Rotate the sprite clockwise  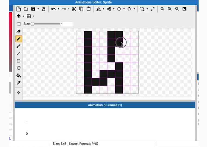[129, 9]
